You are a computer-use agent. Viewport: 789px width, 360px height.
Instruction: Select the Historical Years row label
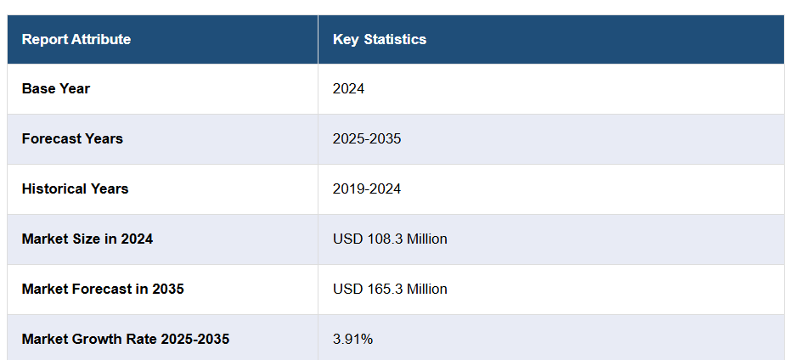(75, 188)
